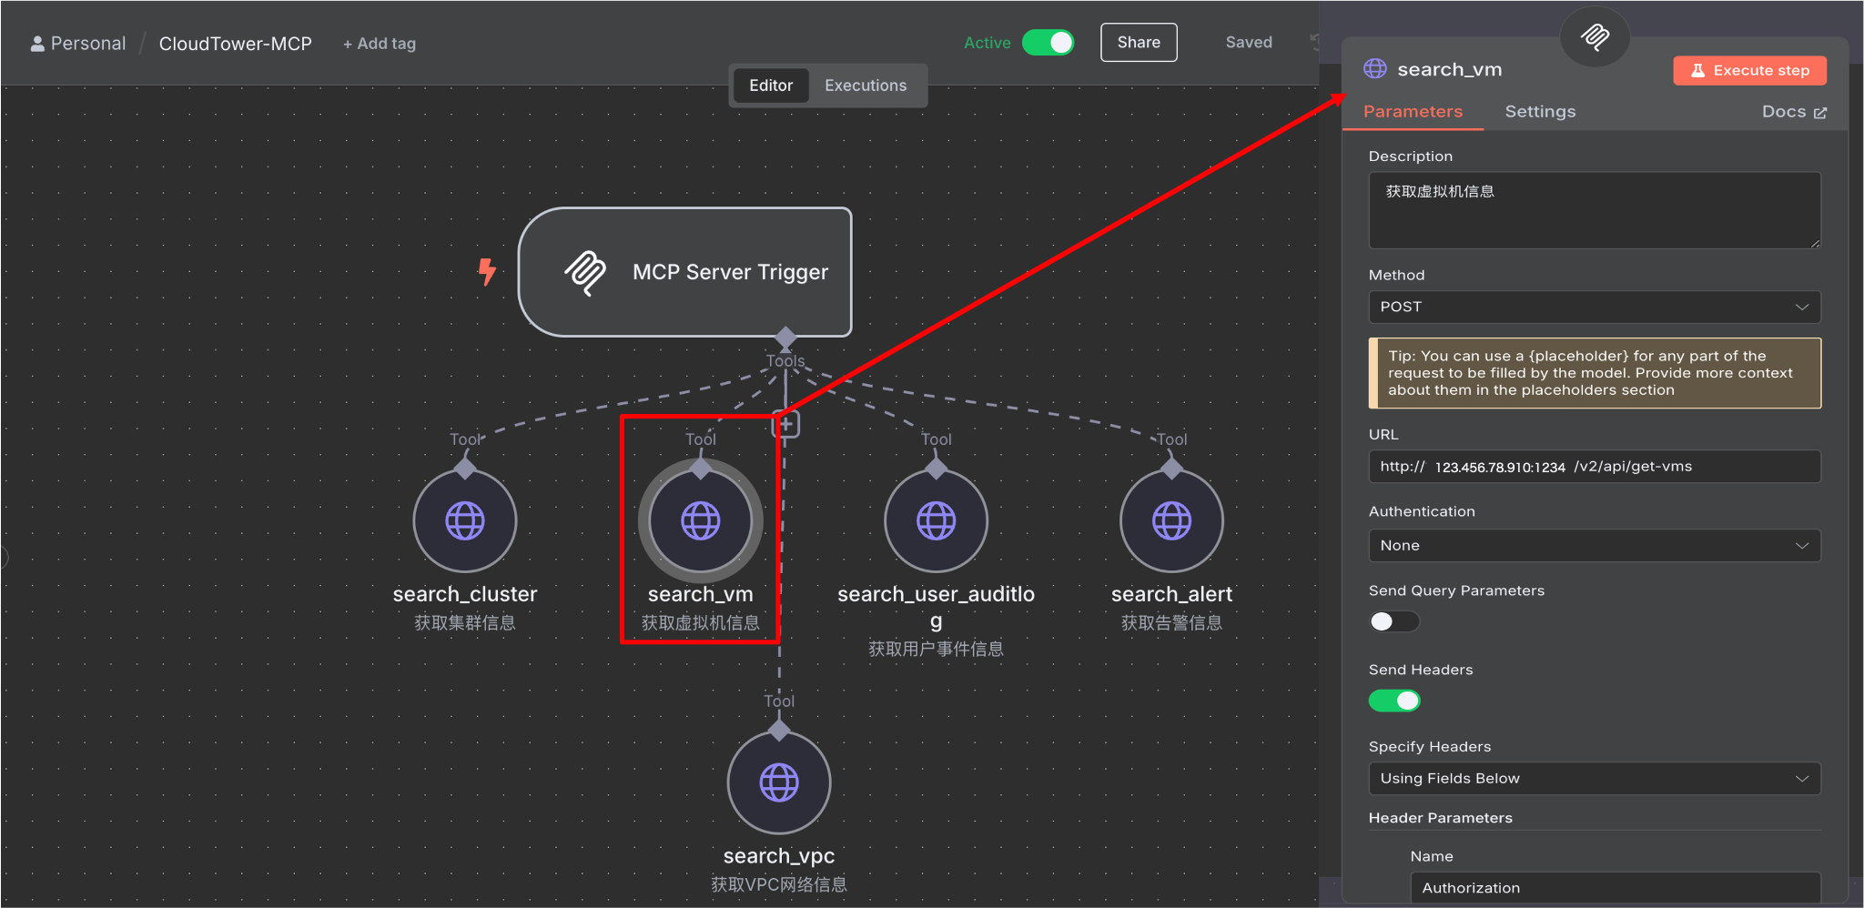Disable the Send Headers toggle
The width and height of the screenshot is (1864, 908).
(x=1393, y=701)
